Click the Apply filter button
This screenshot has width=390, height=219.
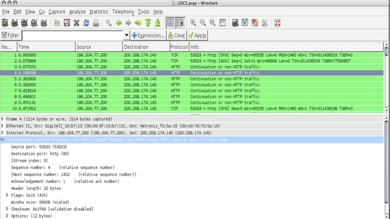(197, 36)
